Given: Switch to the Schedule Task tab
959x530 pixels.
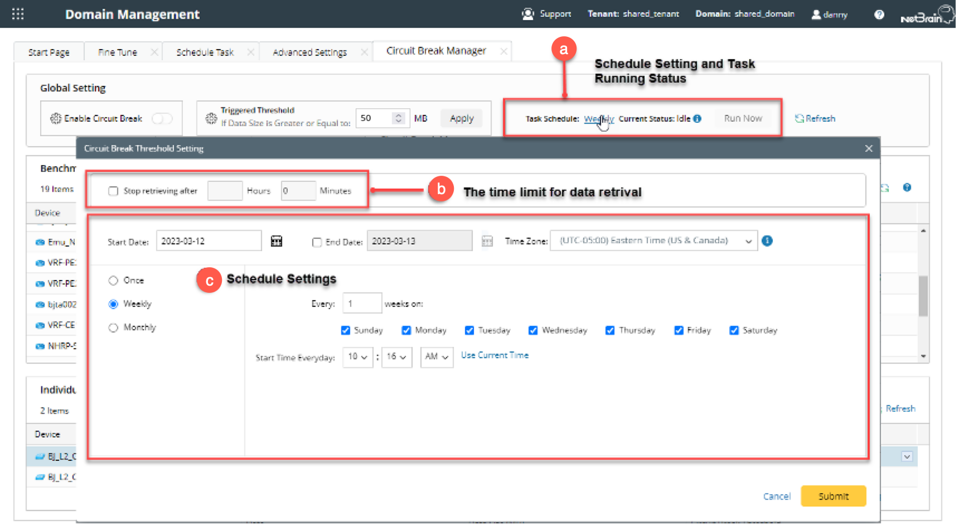Looking at the screenshot, I should pos(205,52).
